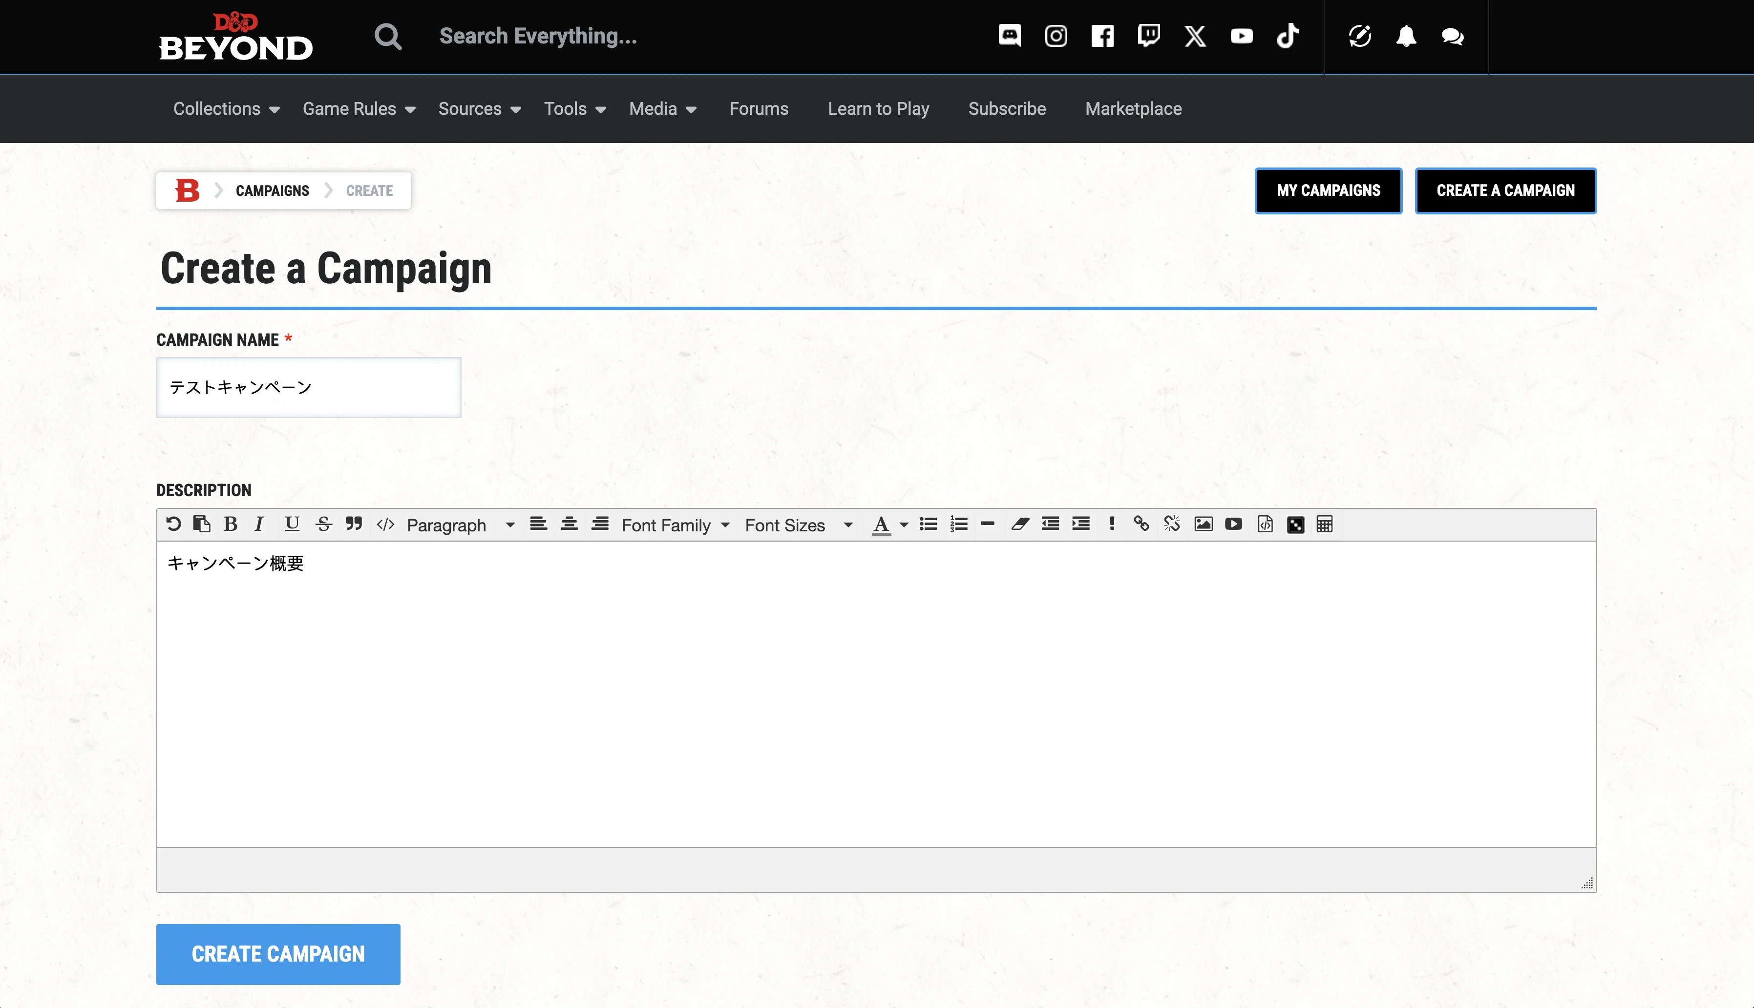Open the Font Sizes dropdown
Image resolution: width=1754 pixels, height=1008 pixels.
click(799, 525)
